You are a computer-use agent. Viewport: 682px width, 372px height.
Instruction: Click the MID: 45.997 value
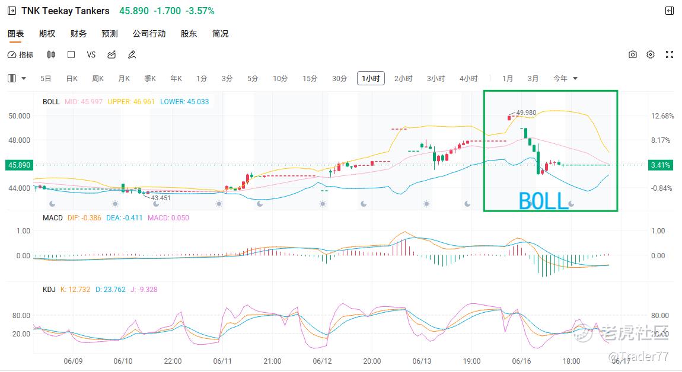click(84, 102)
